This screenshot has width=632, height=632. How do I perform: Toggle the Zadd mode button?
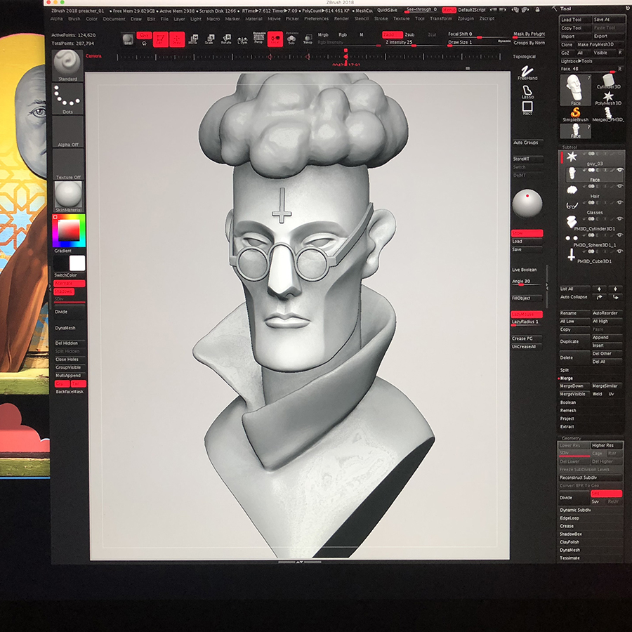pyautogui.click(x=392, y=34)
